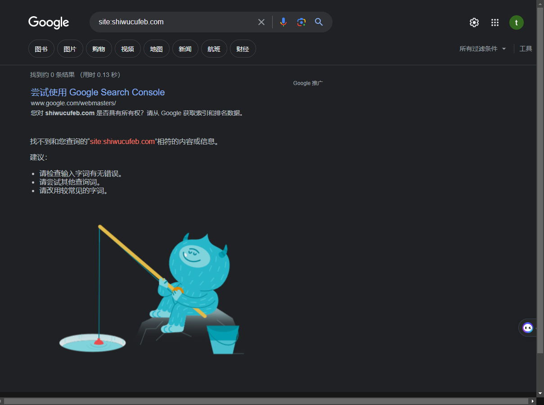Click the Google logo to return home
Viewport: 544px width, 405px height.
(49, 22)
